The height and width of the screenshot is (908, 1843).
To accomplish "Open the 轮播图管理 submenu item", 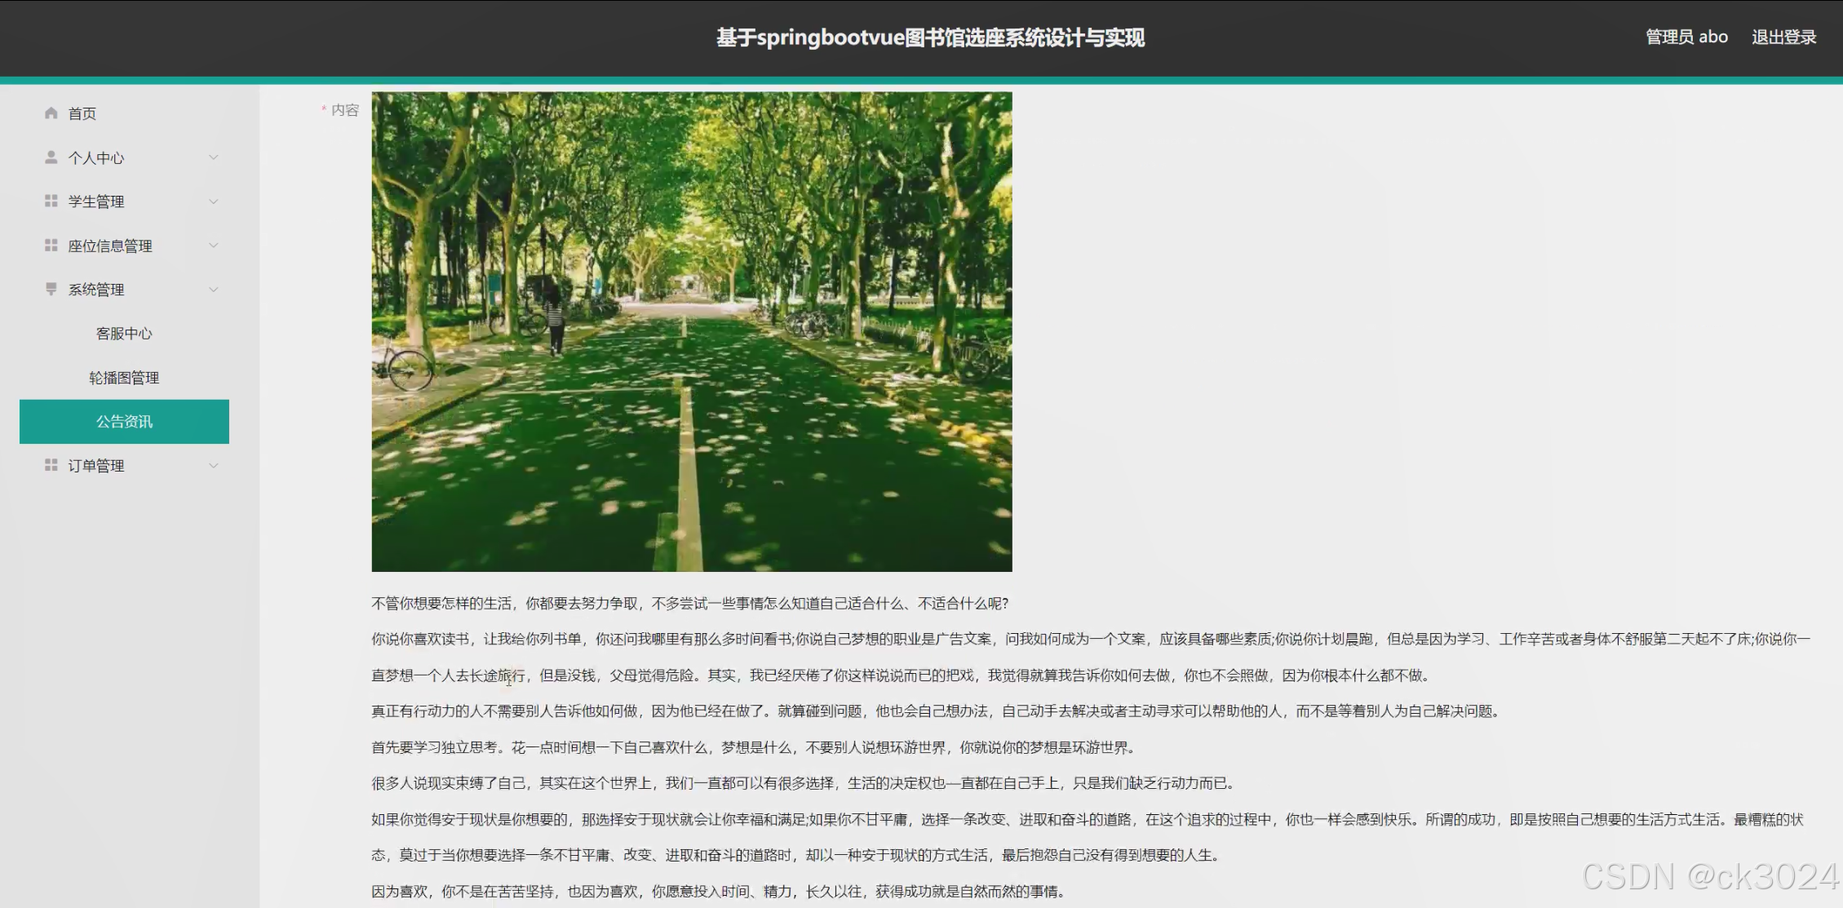I will coord(124,378).
